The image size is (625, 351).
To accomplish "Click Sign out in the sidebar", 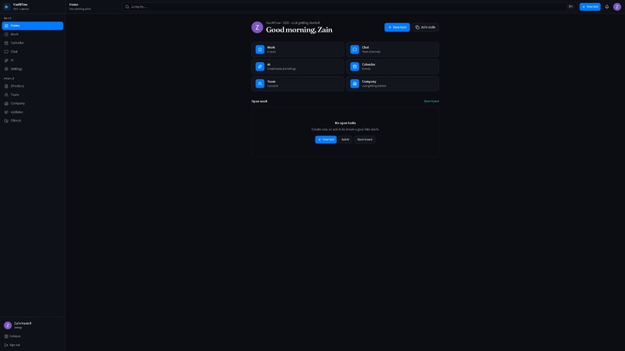I will [33, 345].
